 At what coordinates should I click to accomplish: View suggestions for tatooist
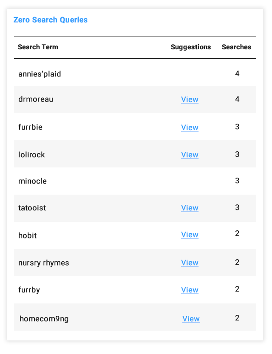click(x=190, y=208)
